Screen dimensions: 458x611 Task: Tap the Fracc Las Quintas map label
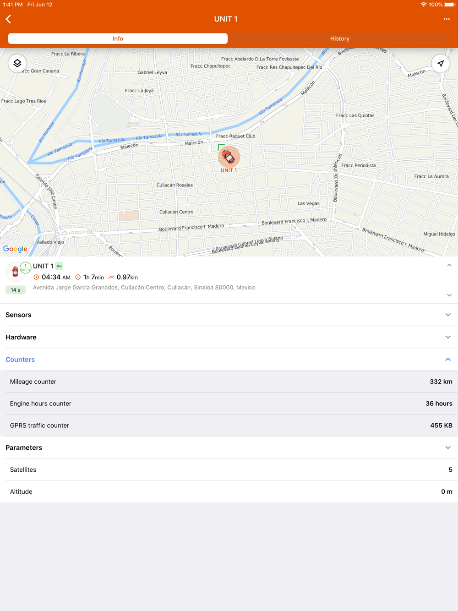click(355, 115)
